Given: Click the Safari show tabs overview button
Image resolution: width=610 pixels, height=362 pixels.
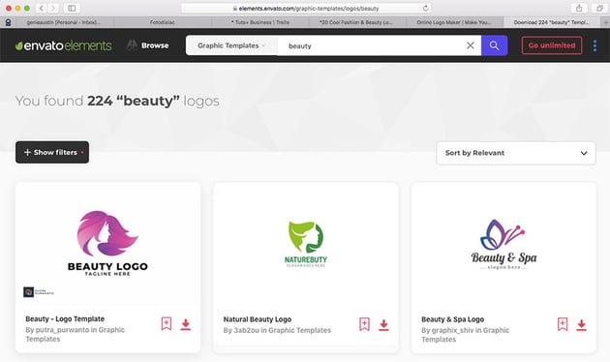Looking at the screenshot, I should coord(600,8).
